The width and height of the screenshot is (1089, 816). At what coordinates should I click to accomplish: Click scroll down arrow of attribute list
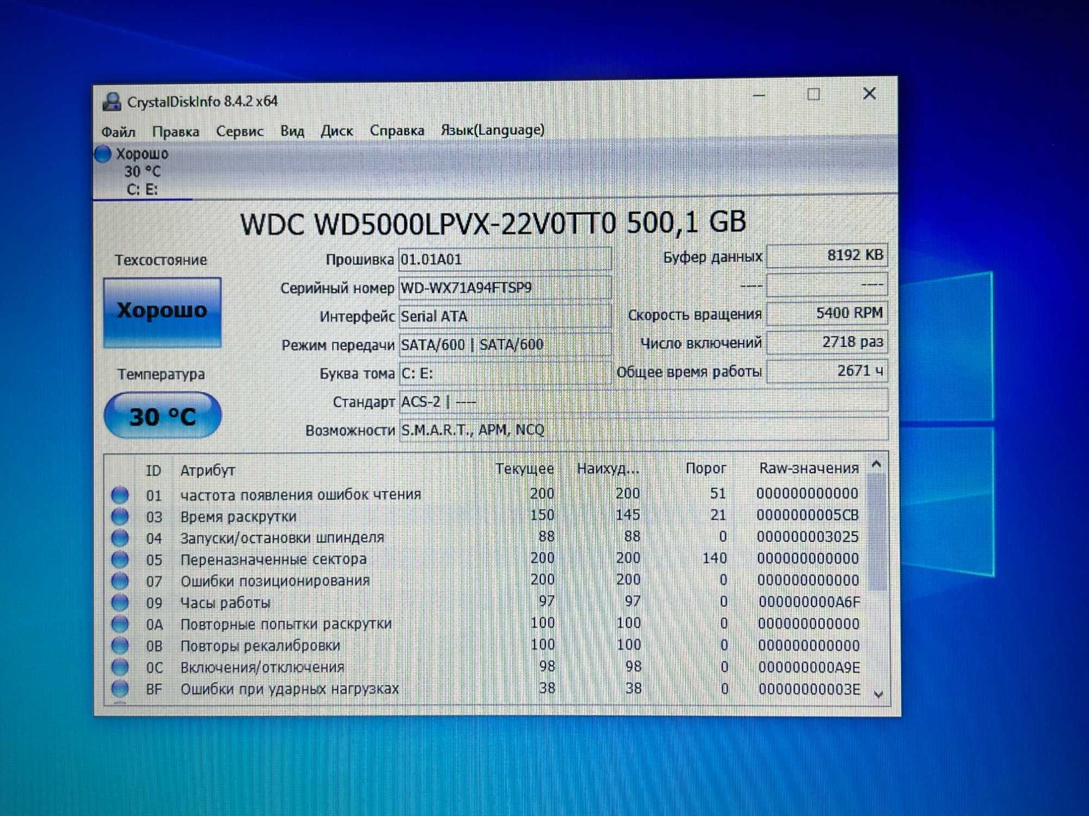coord(878,694)
